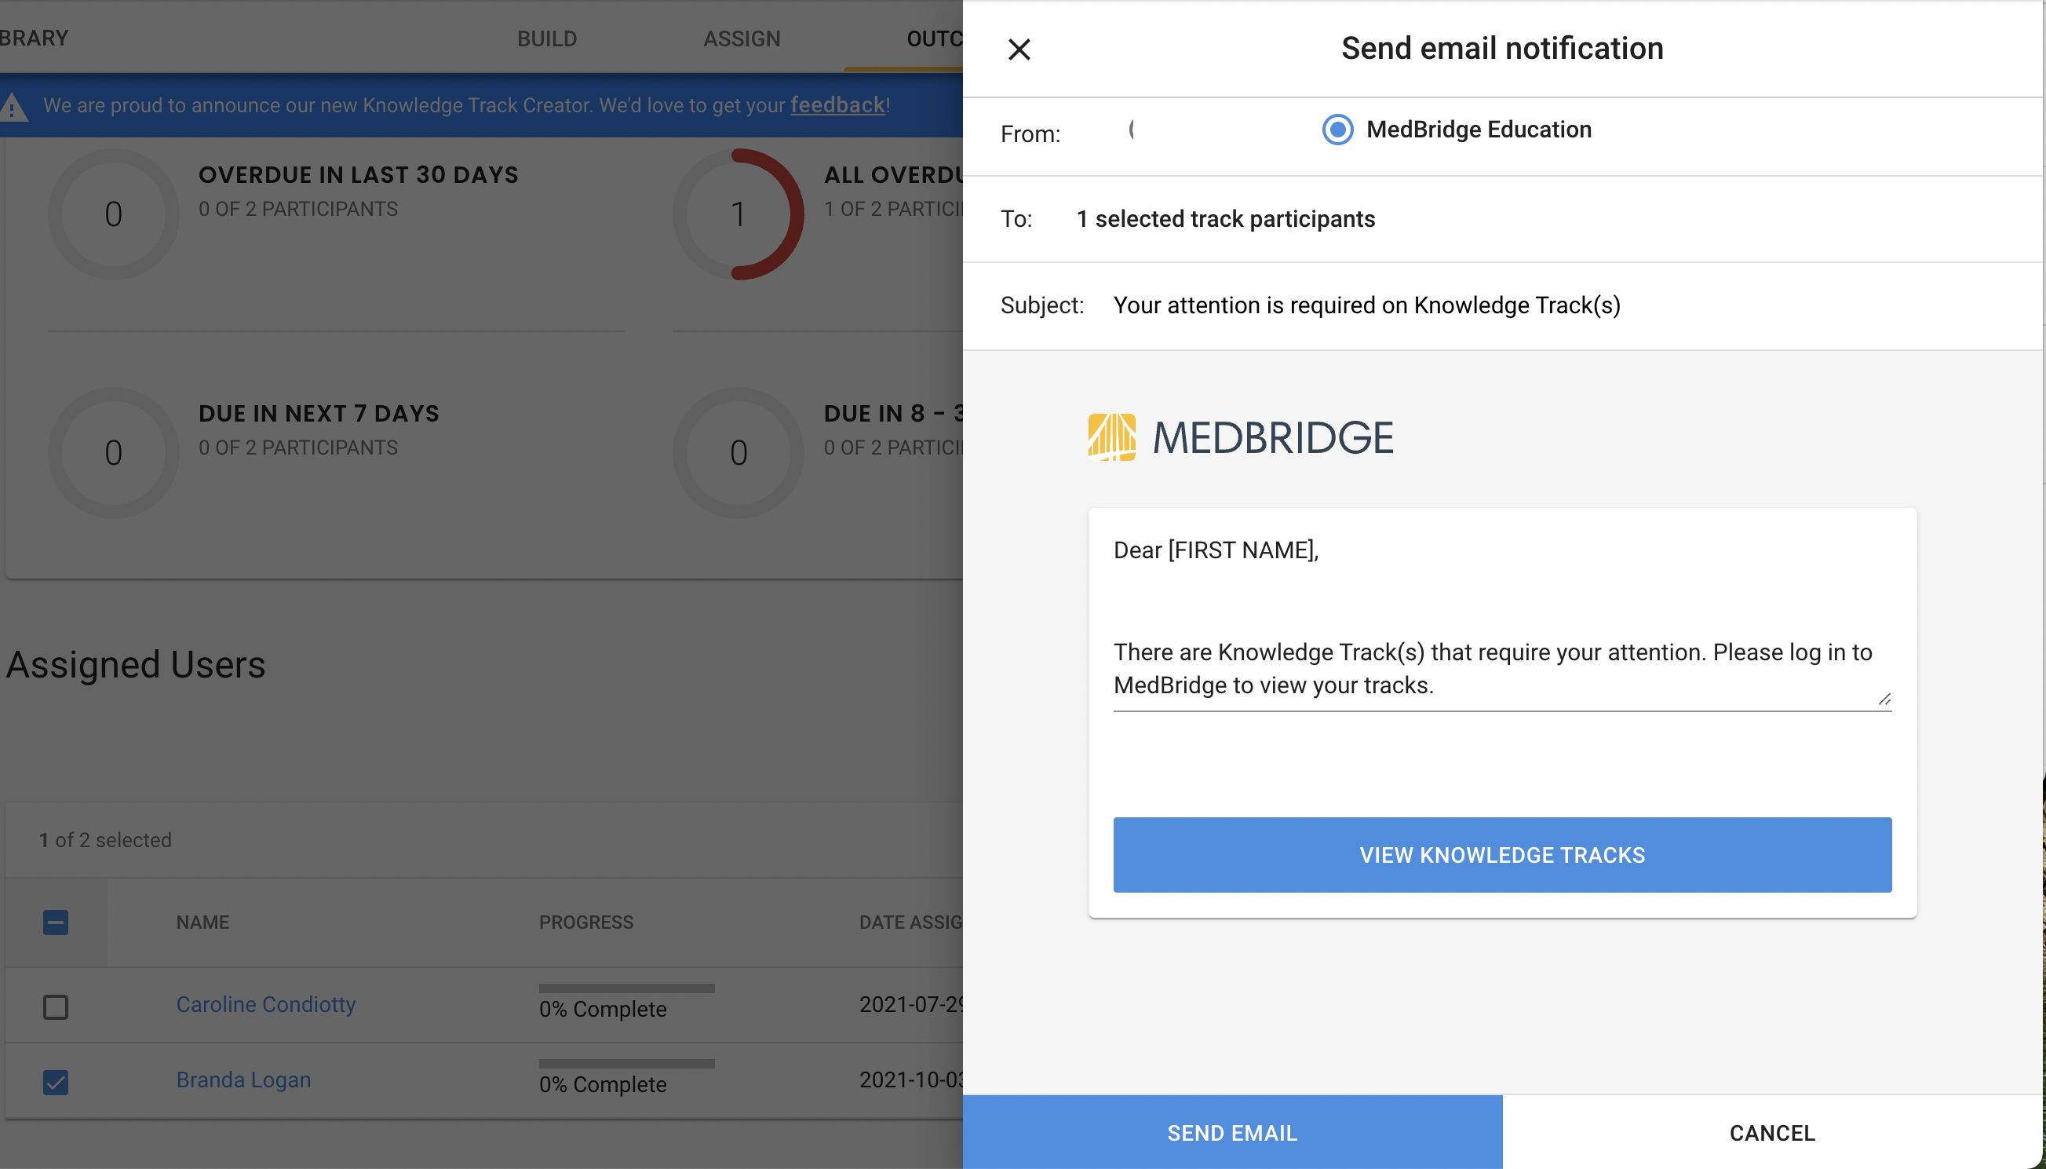Check the Caroline Condiotty row checkbox
The width and height of the screenshot is (2046, 1169).
pyautogui.click(x=56, y=1006)
